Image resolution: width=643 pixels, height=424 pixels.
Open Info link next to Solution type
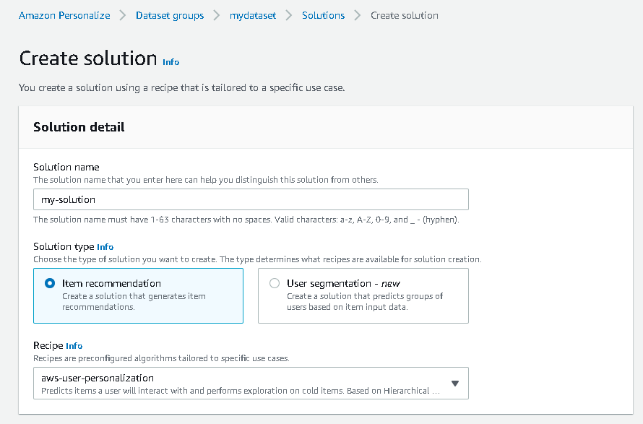105,247
